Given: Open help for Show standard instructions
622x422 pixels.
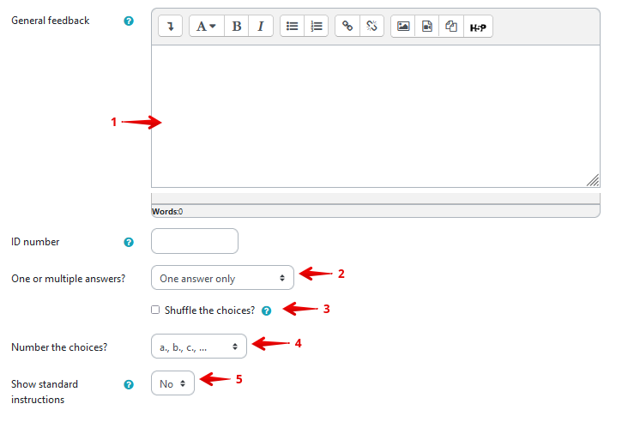Looking at the screenshot, I should pyautogui.click(x=129, y=384).
